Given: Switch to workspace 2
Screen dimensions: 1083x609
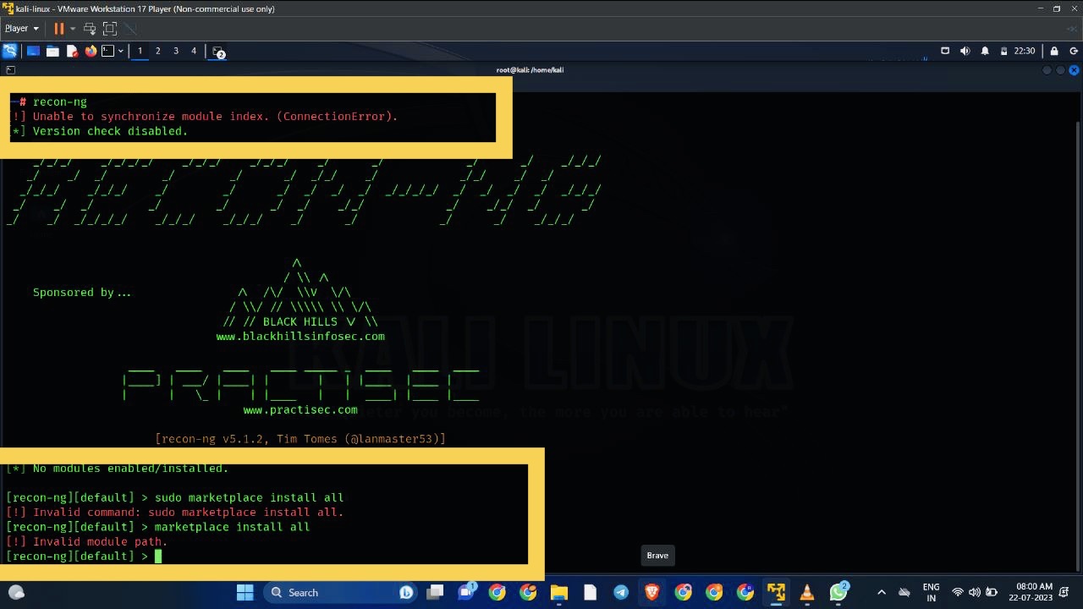Looking at the screenshot, I should pyautogui.click(x=157, y=51).
